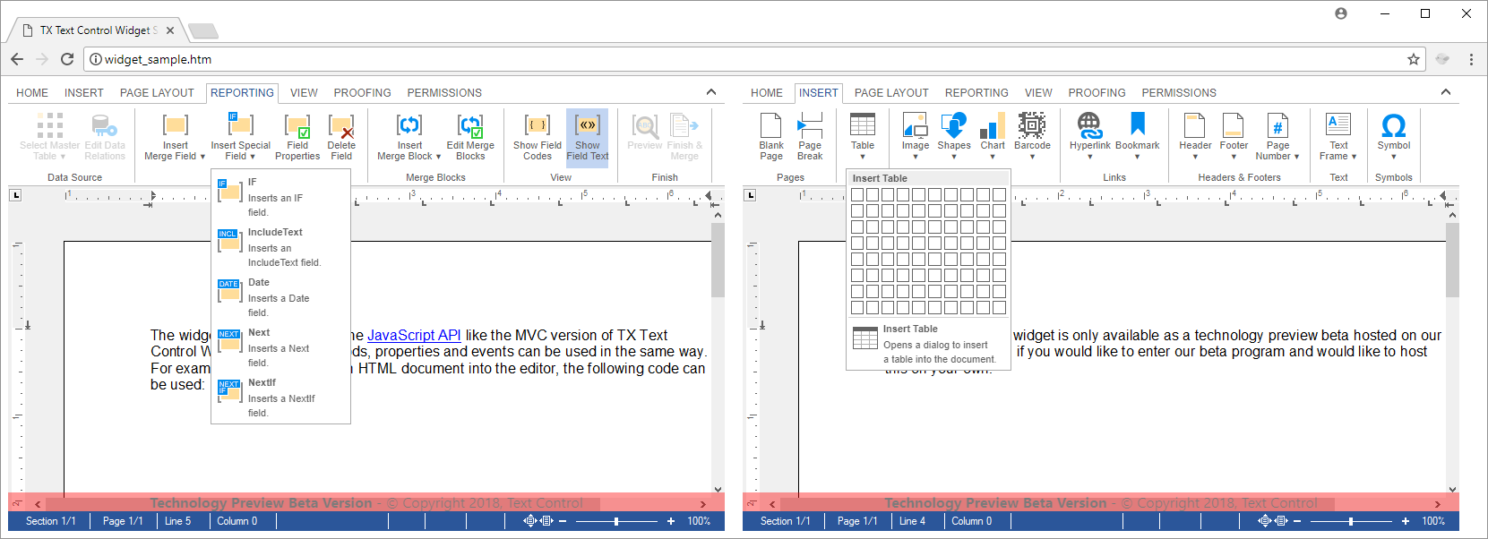This screenshot has height=539, width=1488.
Task: Bookmark page with the star icon
Action: pos(1414,59)
